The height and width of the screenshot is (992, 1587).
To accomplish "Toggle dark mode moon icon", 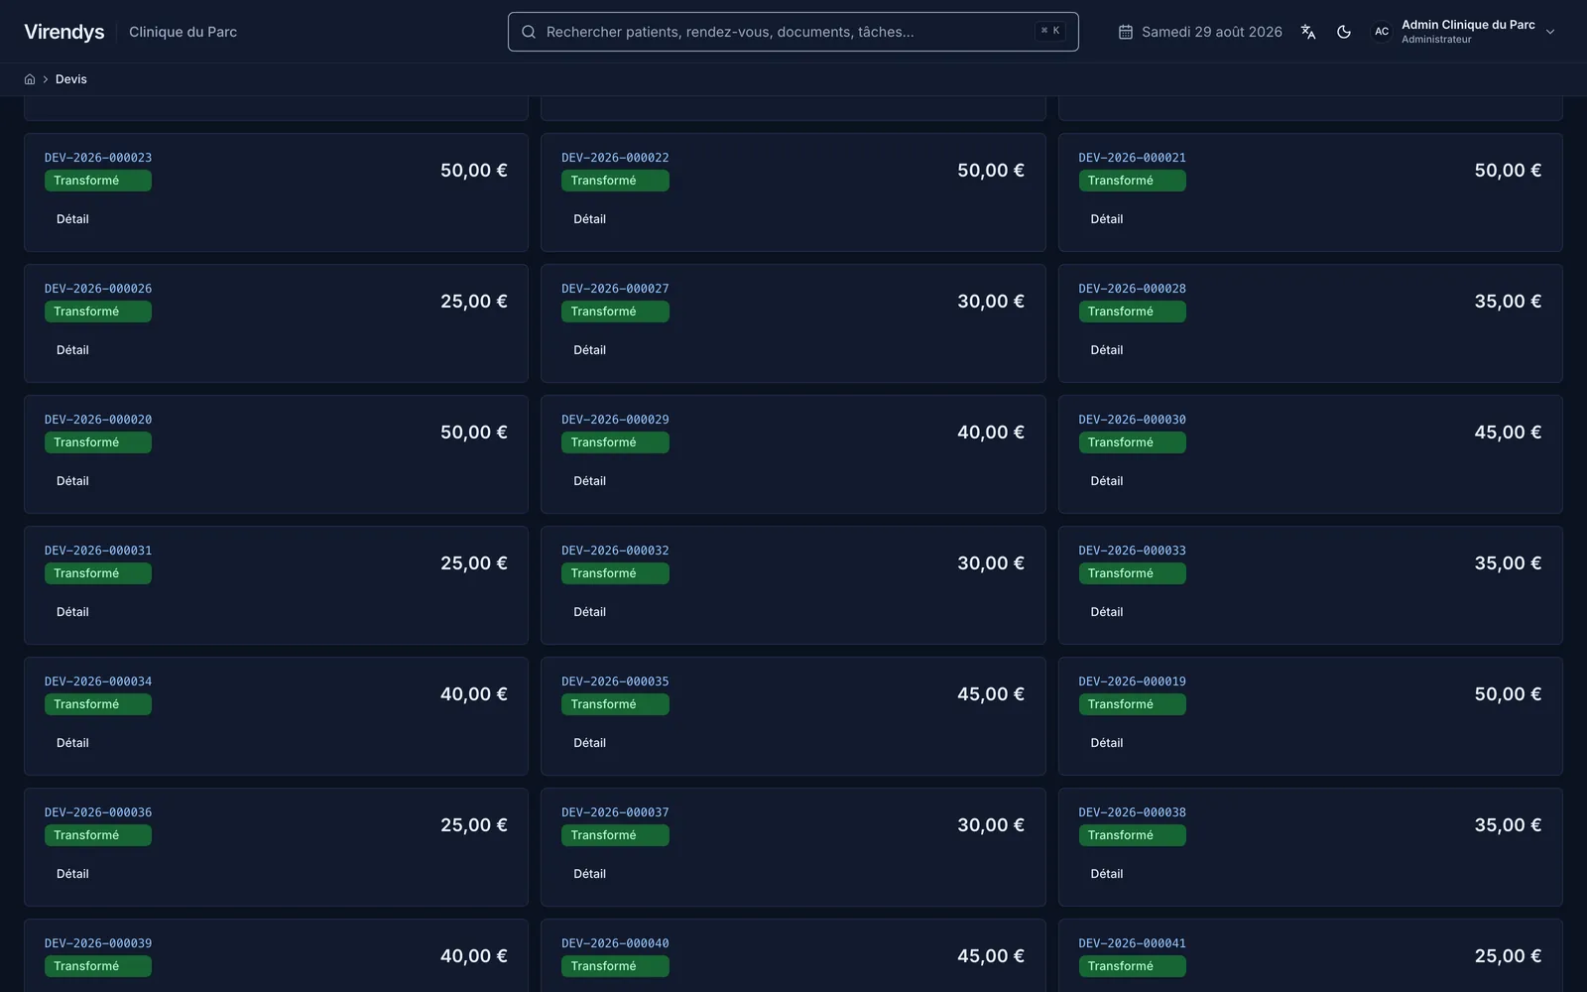I will 1344,32.
